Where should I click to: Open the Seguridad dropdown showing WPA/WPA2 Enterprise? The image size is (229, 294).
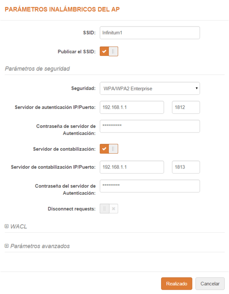point(150,89)
